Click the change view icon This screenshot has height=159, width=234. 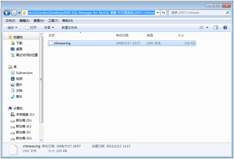click(x=201, y=27)
